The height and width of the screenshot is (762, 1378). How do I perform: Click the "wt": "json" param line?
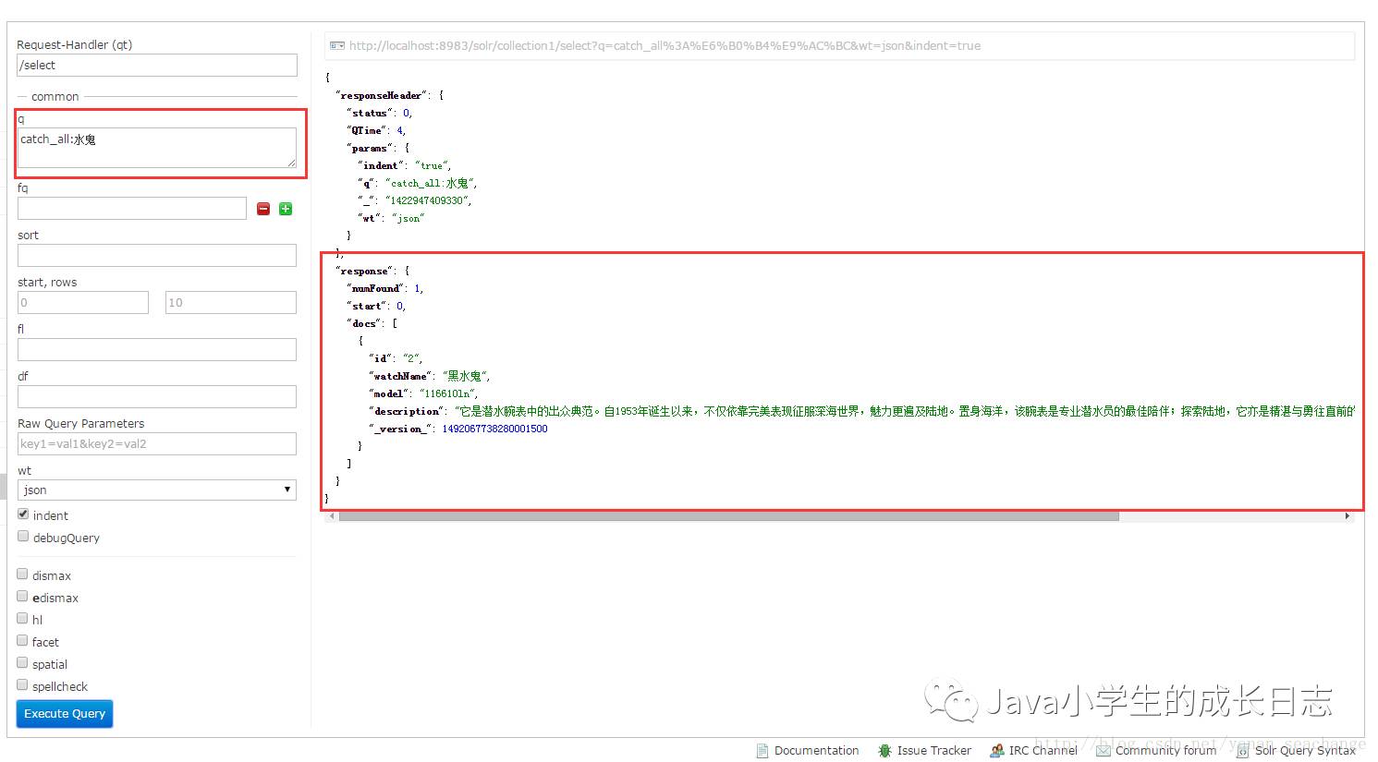(391, 218)
